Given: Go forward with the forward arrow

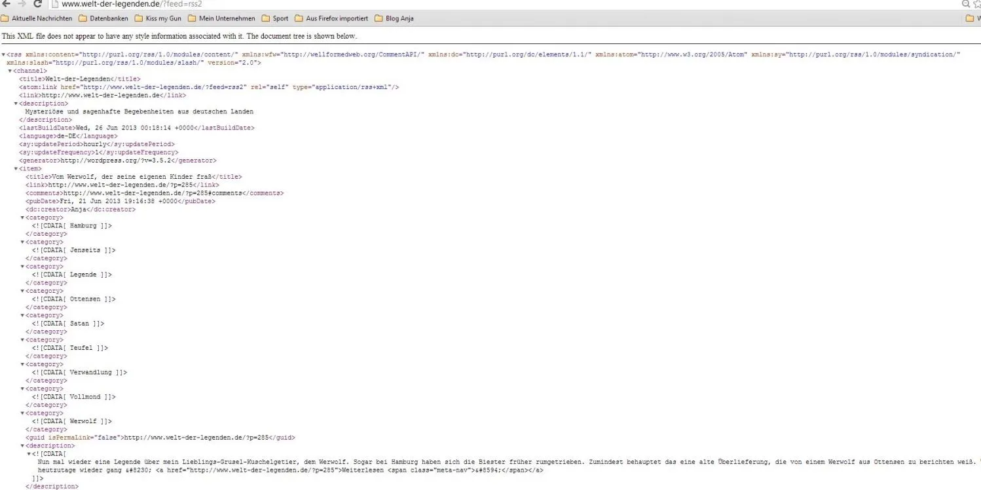Looking at the screenshot, I should click(x=22, y=4).
